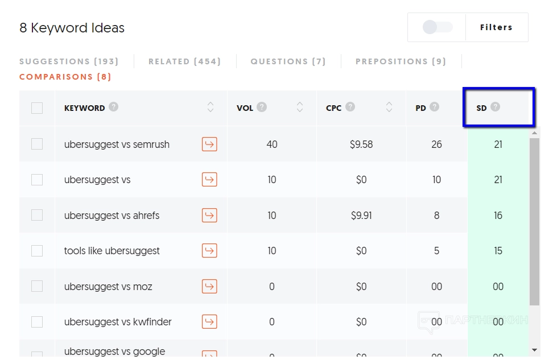
Task: Click question mark icon beside CPC header
Action: coord(350,107)
